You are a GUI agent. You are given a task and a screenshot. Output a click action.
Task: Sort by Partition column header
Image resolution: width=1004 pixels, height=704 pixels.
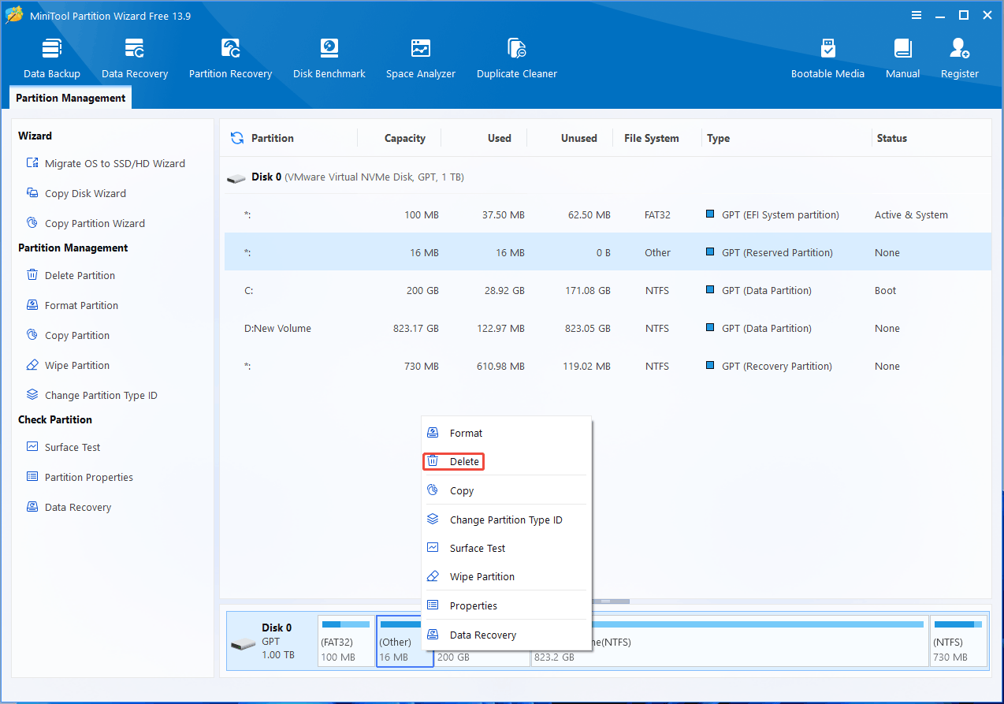(x=272, y=138)
